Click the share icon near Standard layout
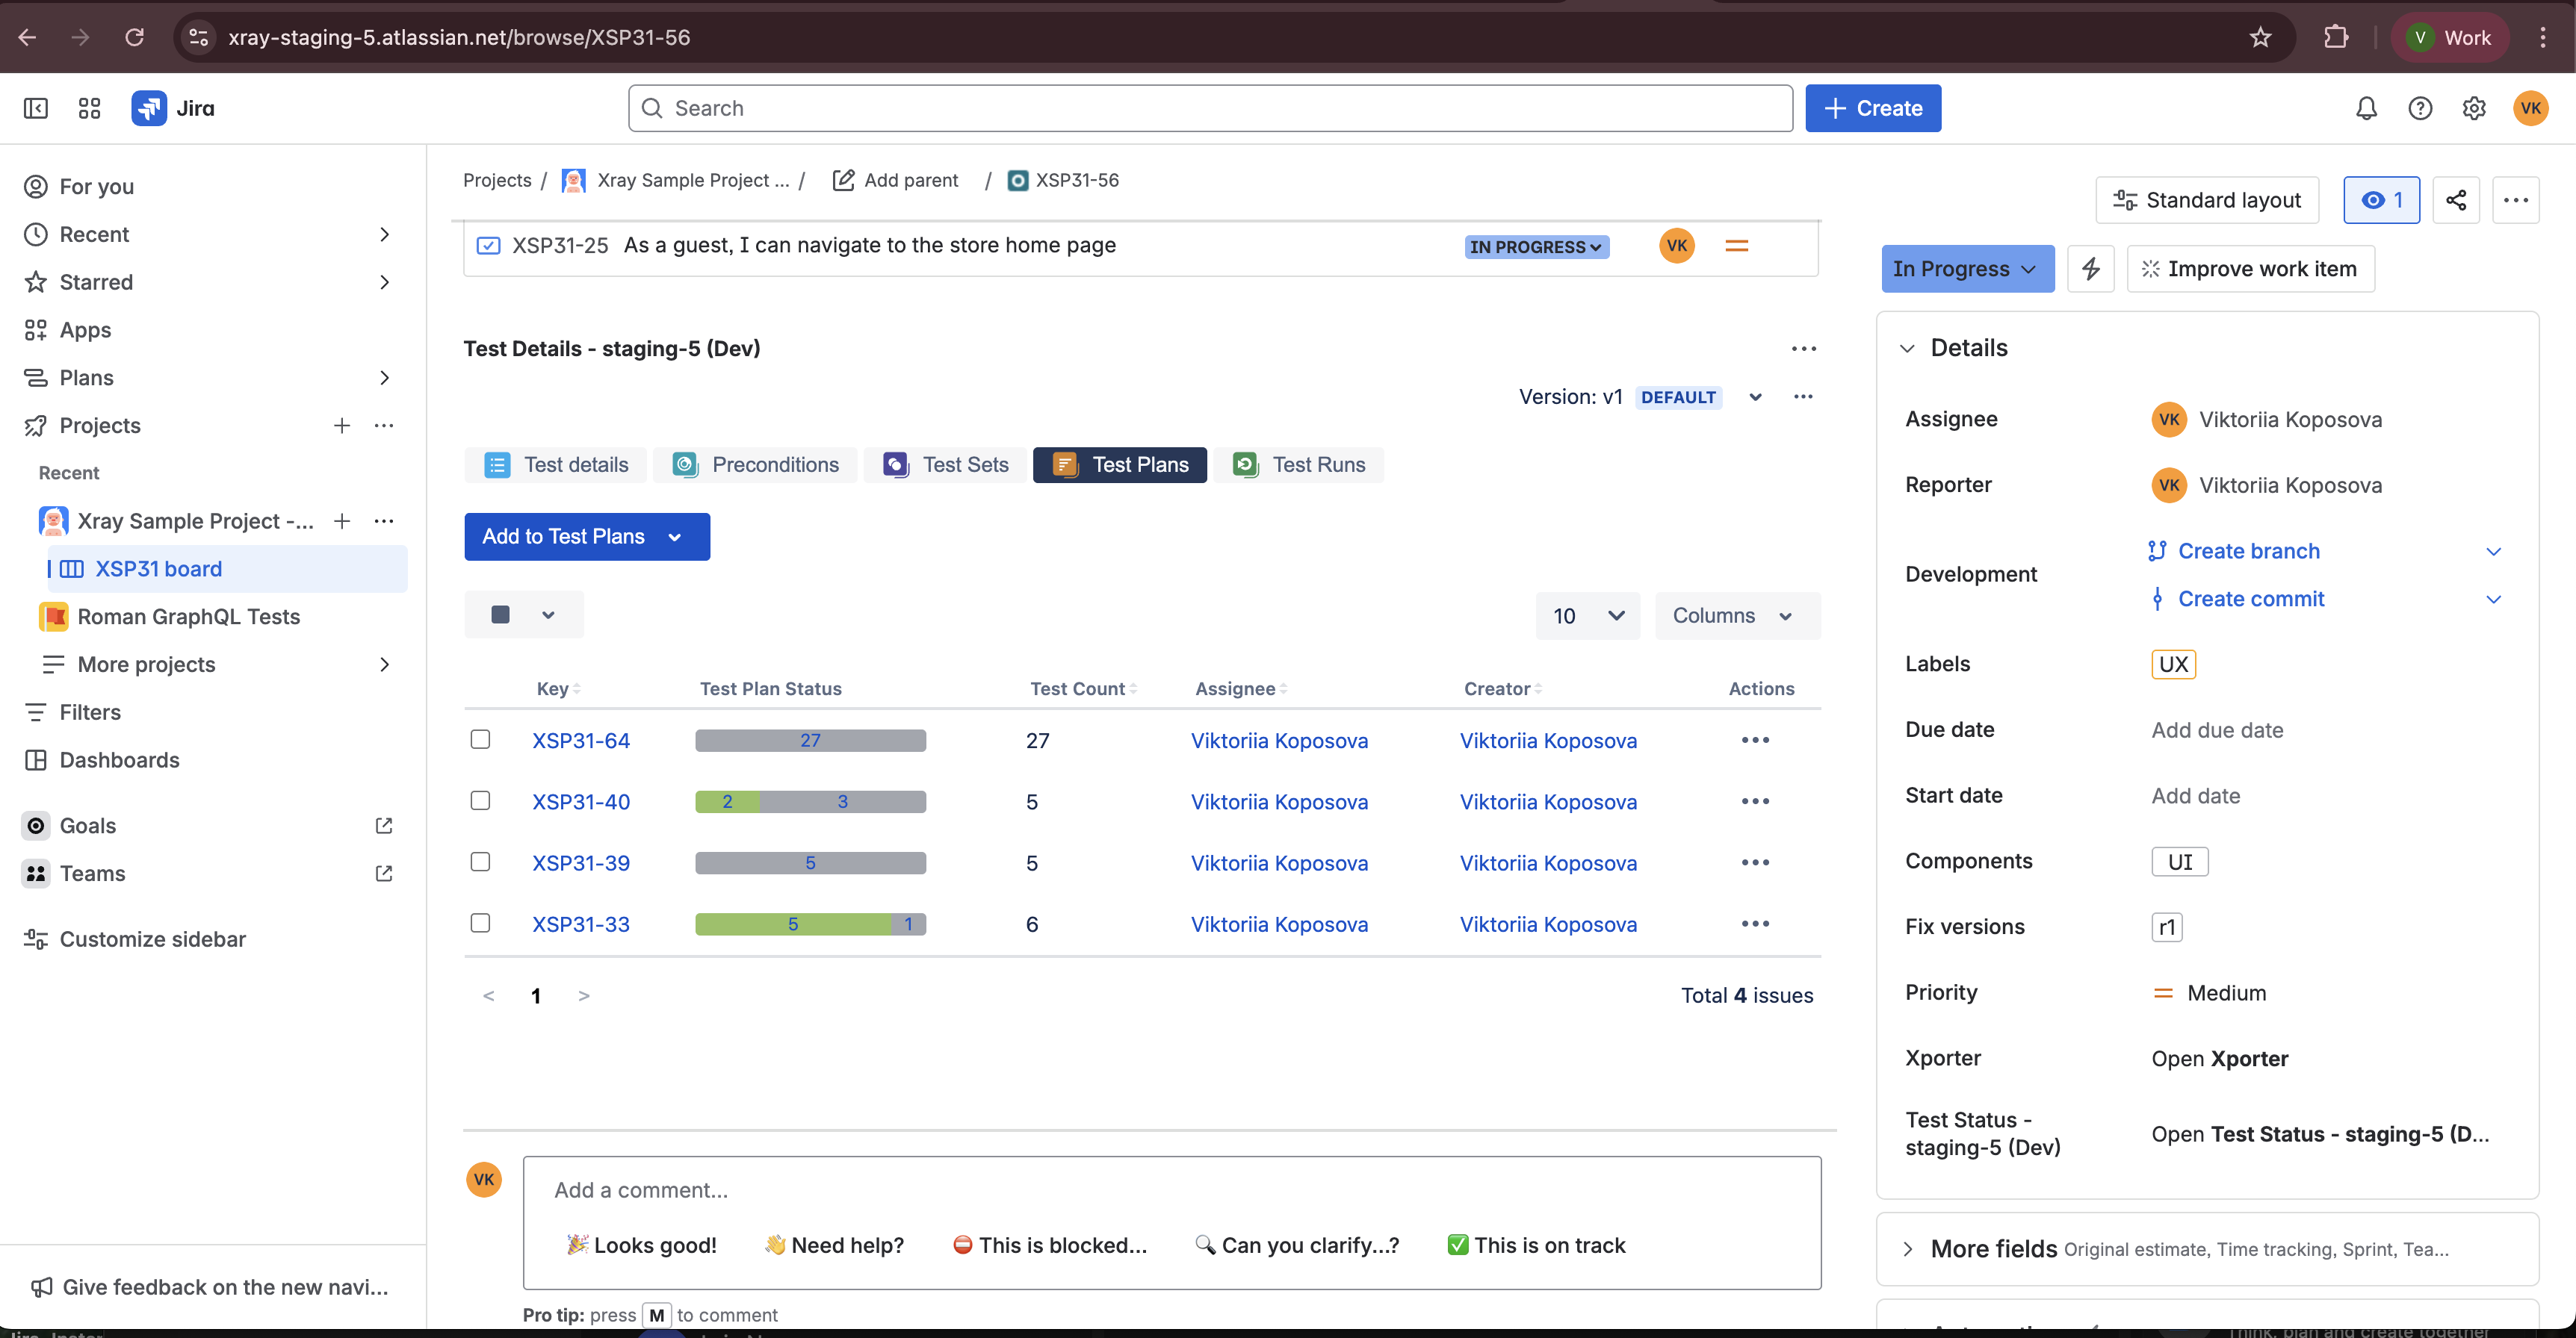 tap(2456, 200)
